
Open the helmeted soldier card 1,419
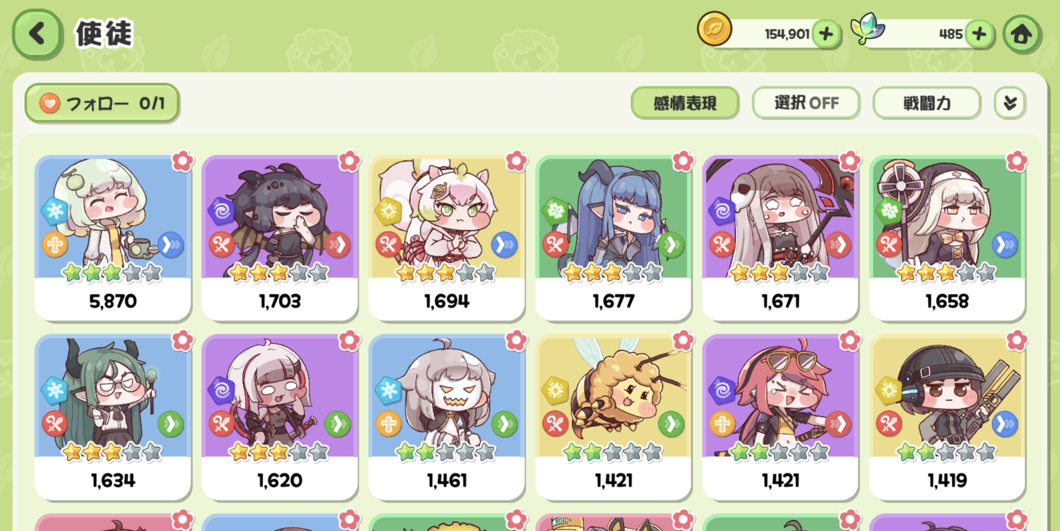(947, 417)
